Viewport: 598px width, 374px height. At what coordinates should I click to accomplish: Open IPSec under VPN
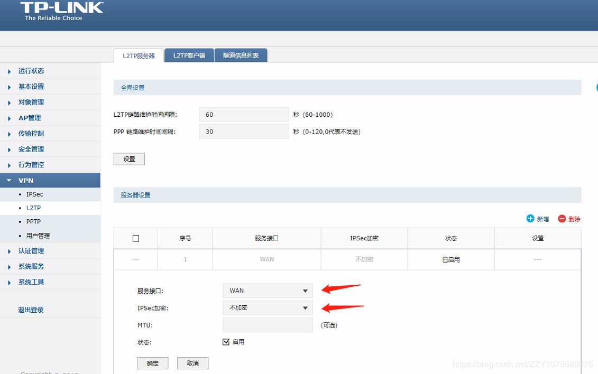[35, 194]
